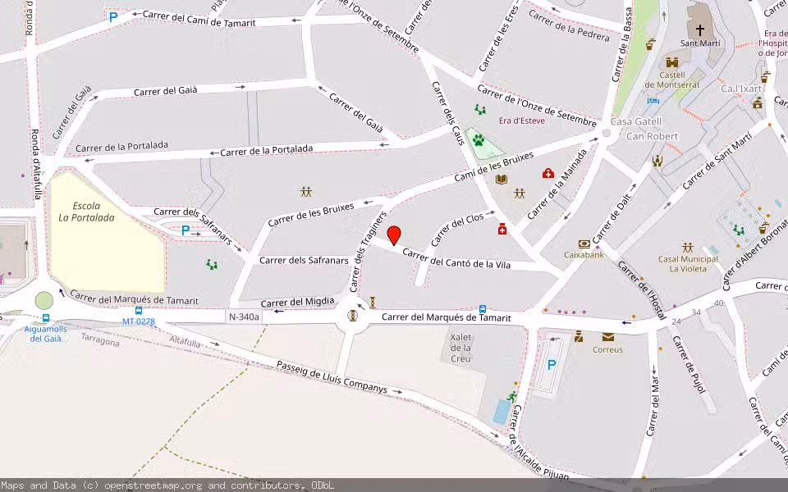Click the playground icon above Era d'Esteve
Image resolution: width=788 pixels, height=492 pixels.
(480, 109)
